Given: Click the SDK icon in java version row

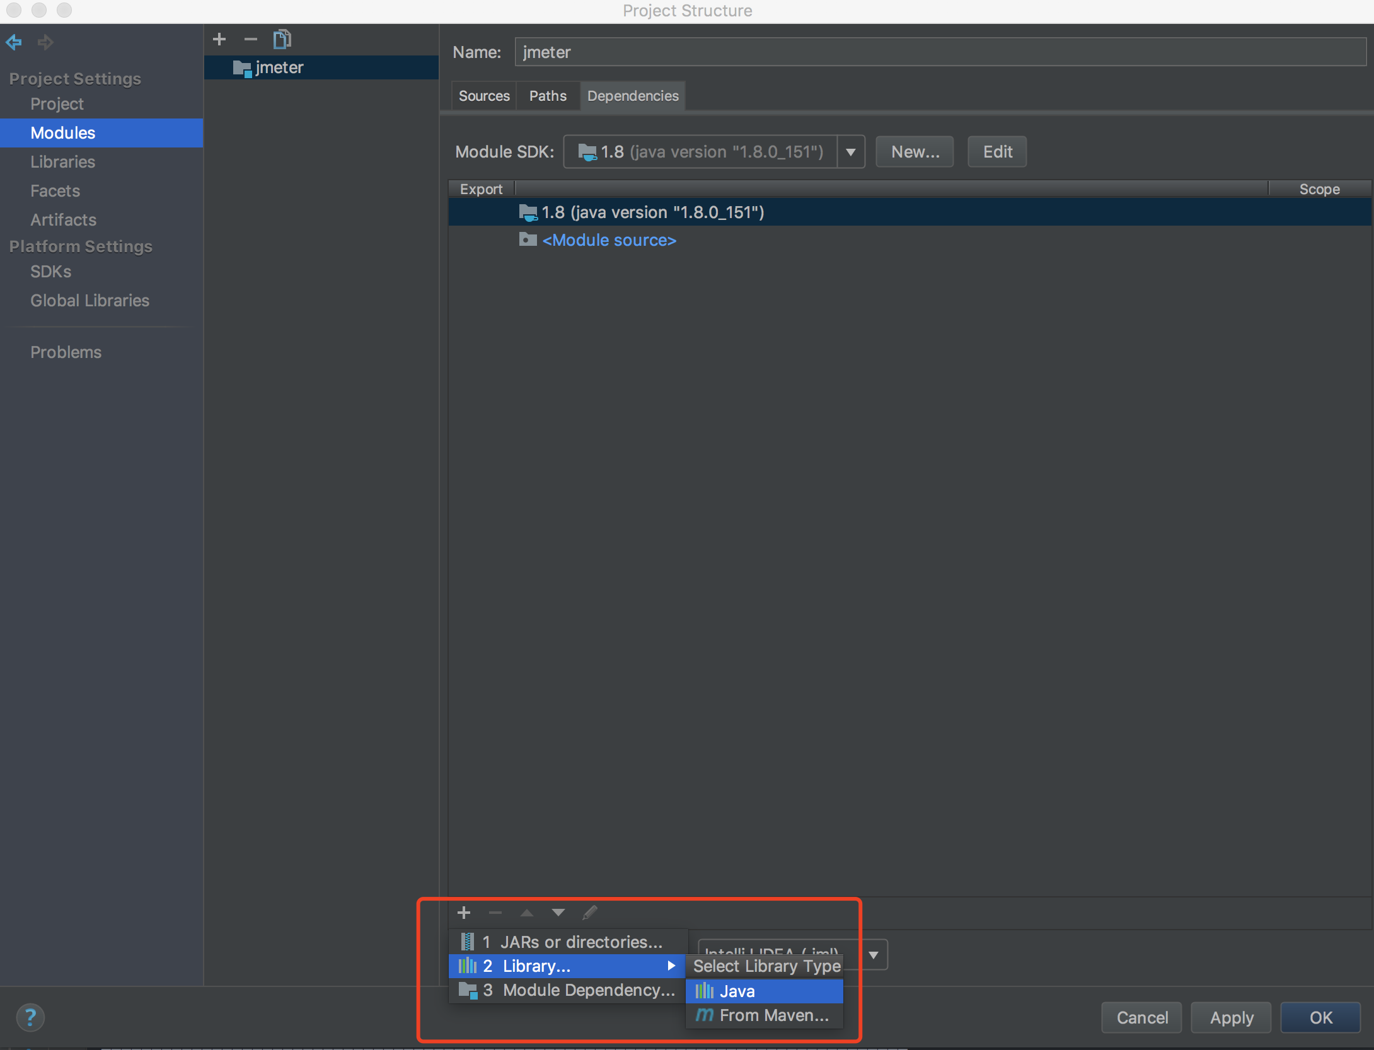Looking at the screenshot, I should point(528,212).
